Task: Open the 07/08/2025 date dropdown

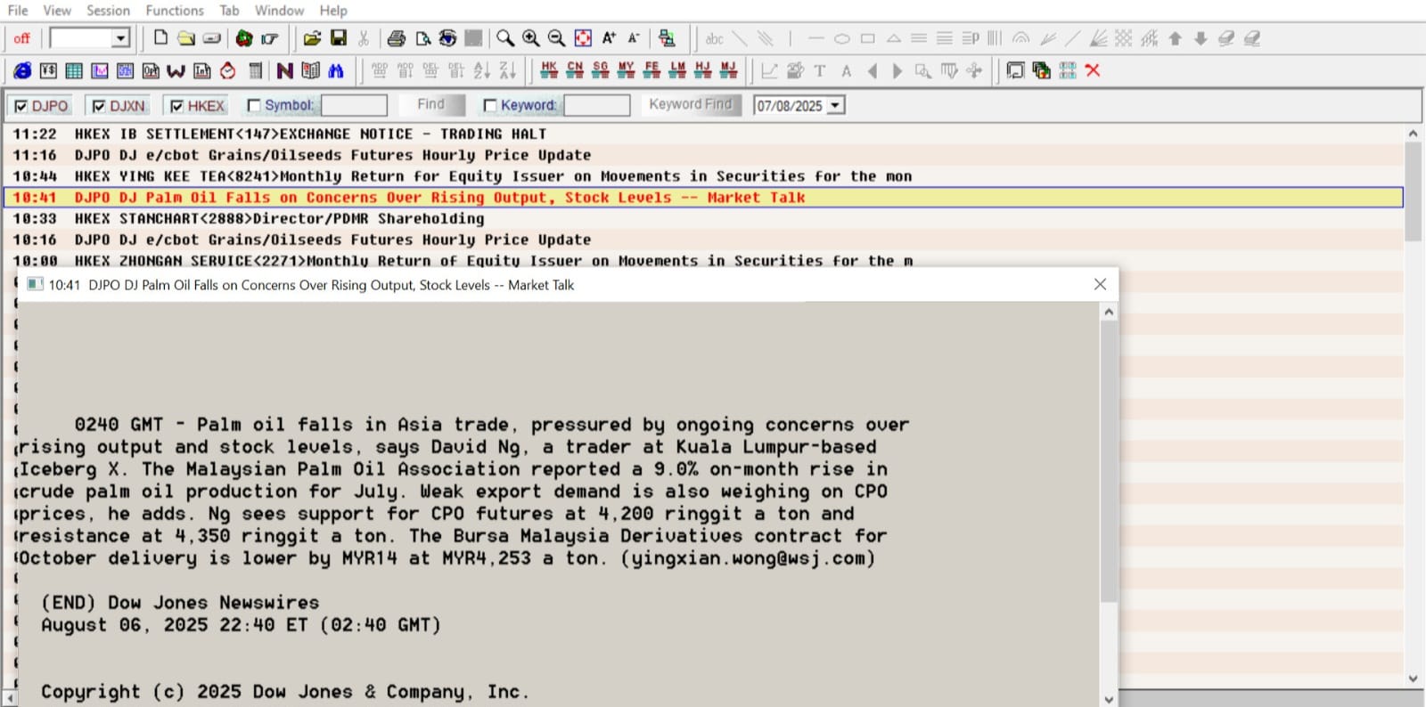Action: pos(835,106)
